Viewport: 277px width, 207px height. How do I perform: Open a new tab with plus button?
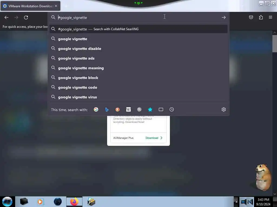[66, 6]
